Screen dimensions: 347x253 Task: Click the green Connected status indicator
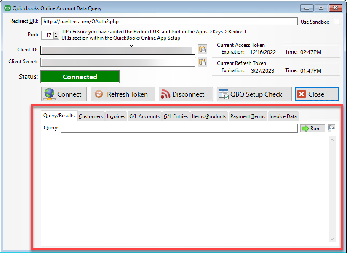(x=80, y=77)
